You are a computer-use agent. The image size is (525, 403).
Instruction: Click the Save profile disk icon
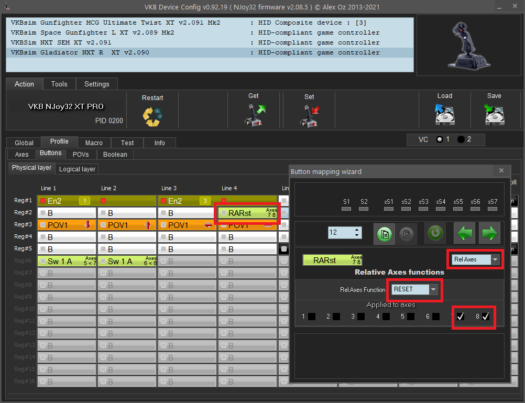(x=494, y=115)
